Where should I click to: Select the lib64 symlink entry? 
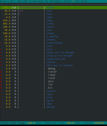51,75
